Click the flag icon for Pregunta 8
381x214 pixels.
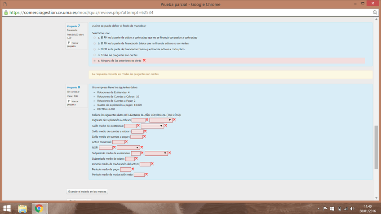(69, 101)
